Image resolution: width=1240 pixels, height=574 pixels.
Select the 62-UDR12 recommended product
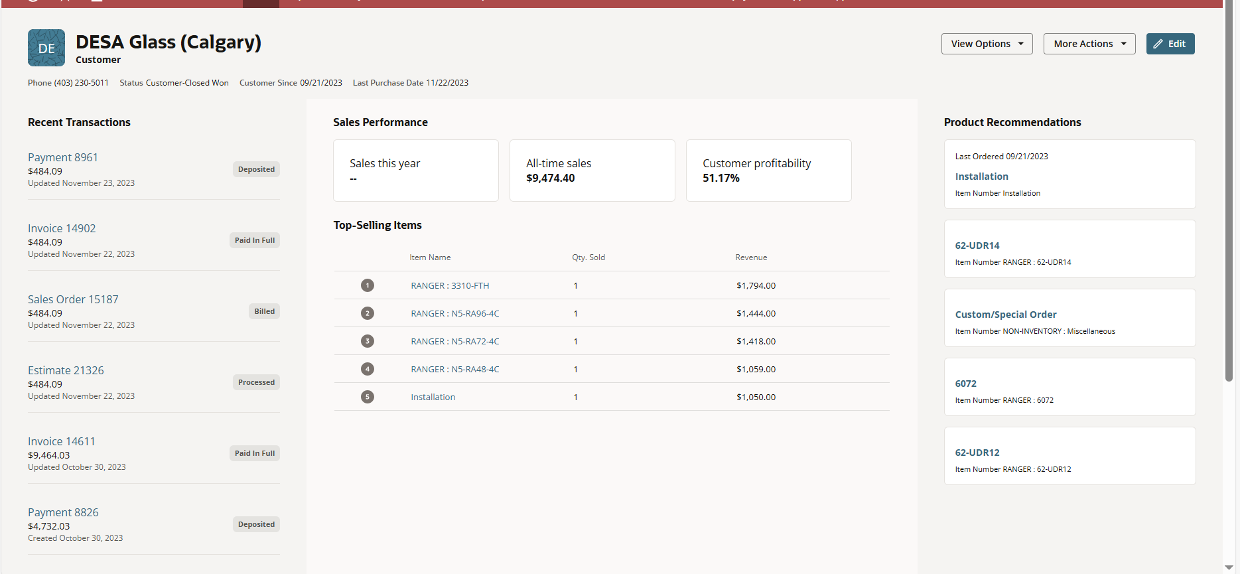977,453
